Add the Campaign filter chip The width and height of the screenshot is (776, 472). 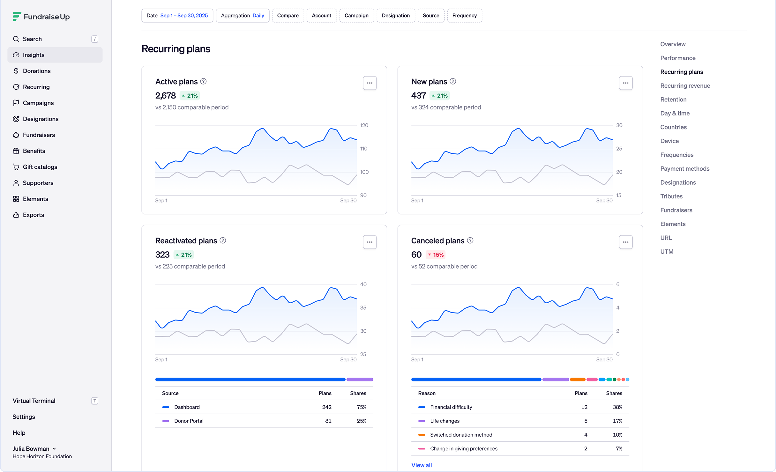(x=356, y=16)
